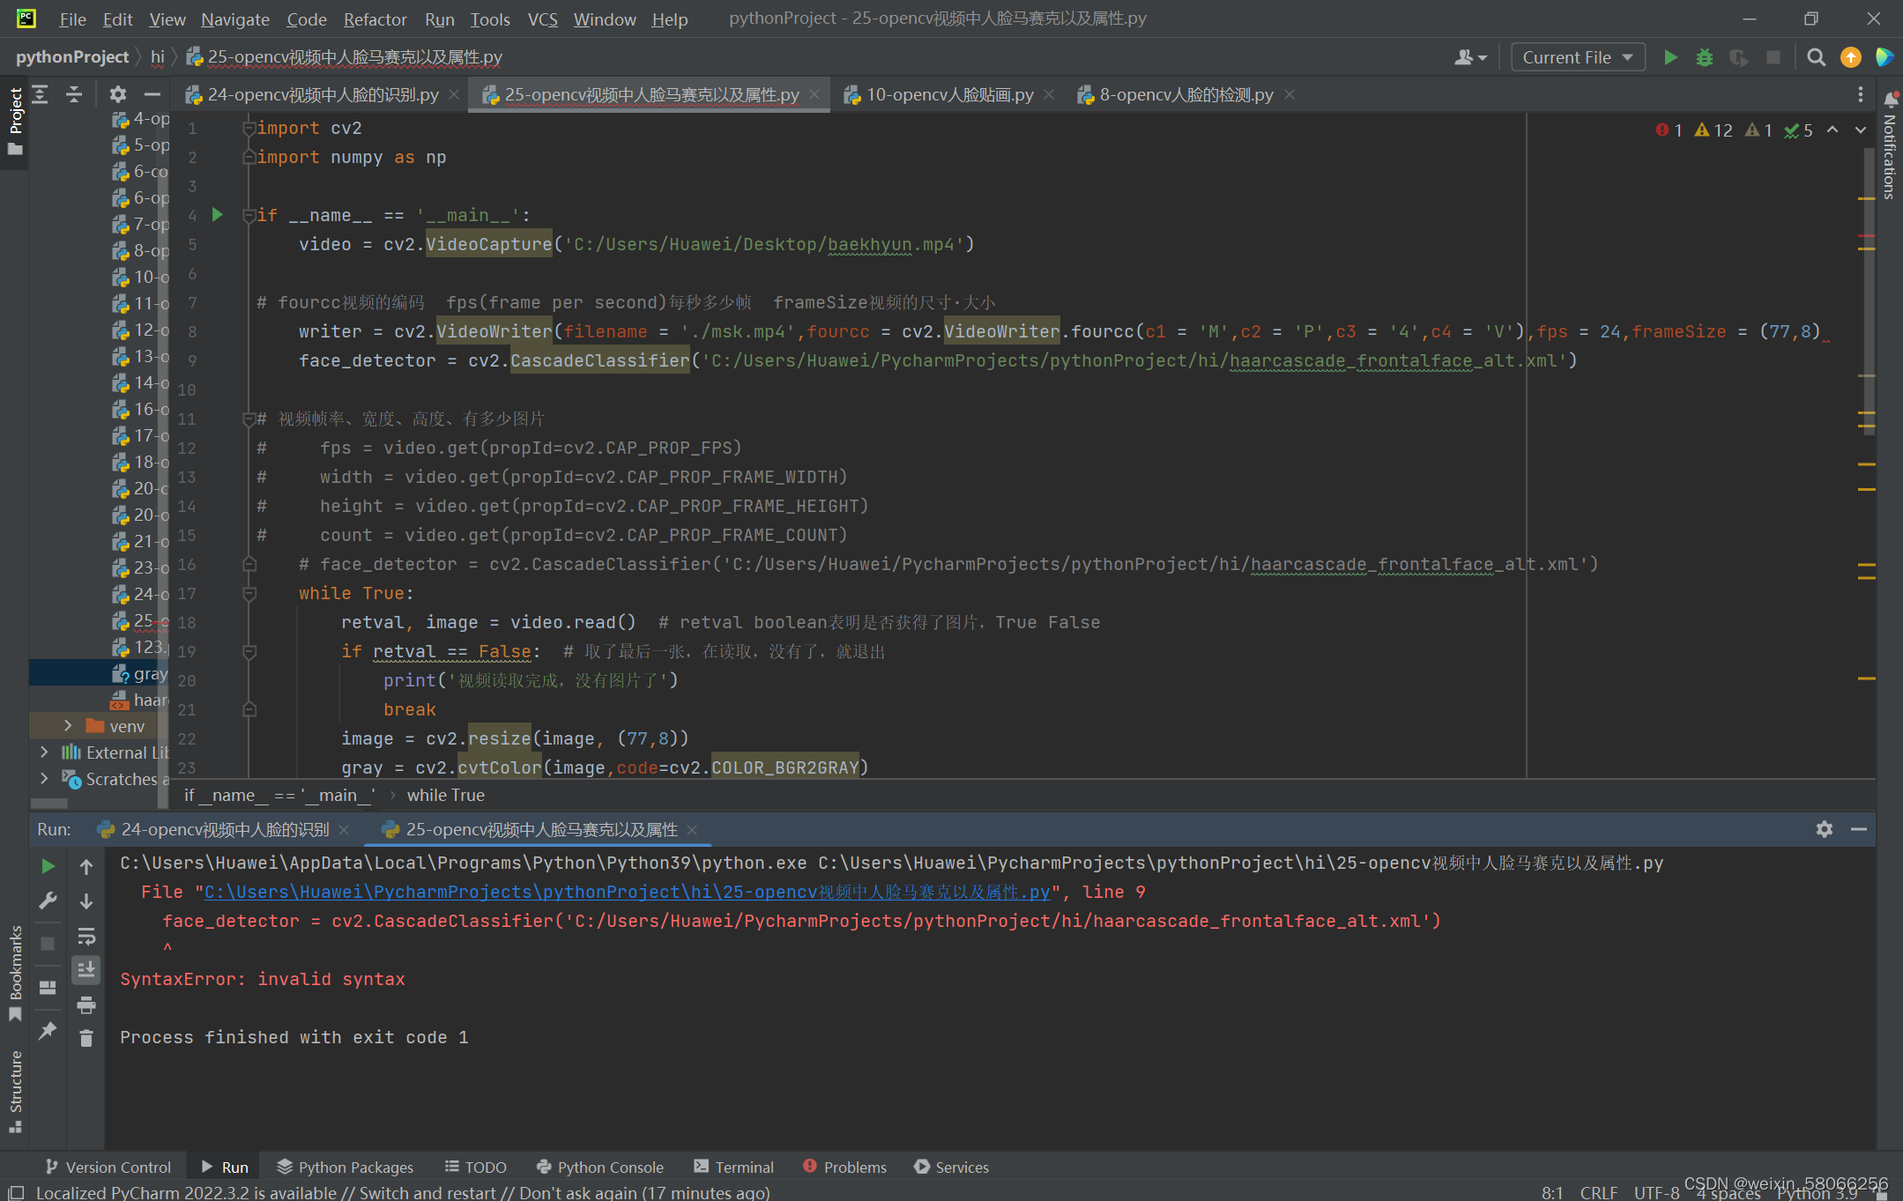Viewport: 1903px width, 1201px height.
Task: Clear the Run console with trash icon
Action: pos(86,1038)
